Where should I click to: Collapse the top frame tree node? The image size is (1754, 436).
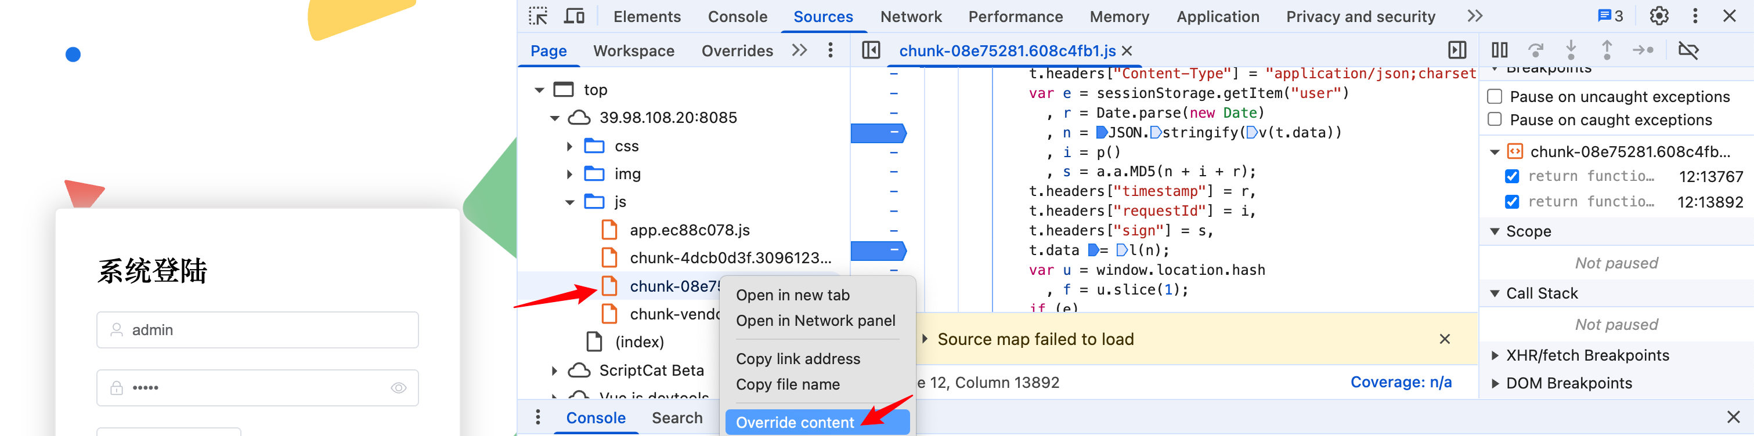pyautogui.click(x=539, y=90)
